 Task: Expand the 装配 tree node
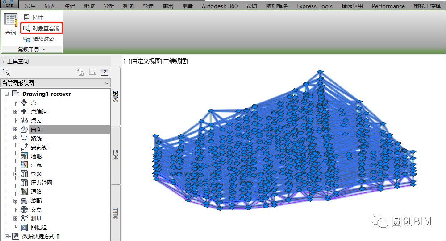click(x=16, y=201)
